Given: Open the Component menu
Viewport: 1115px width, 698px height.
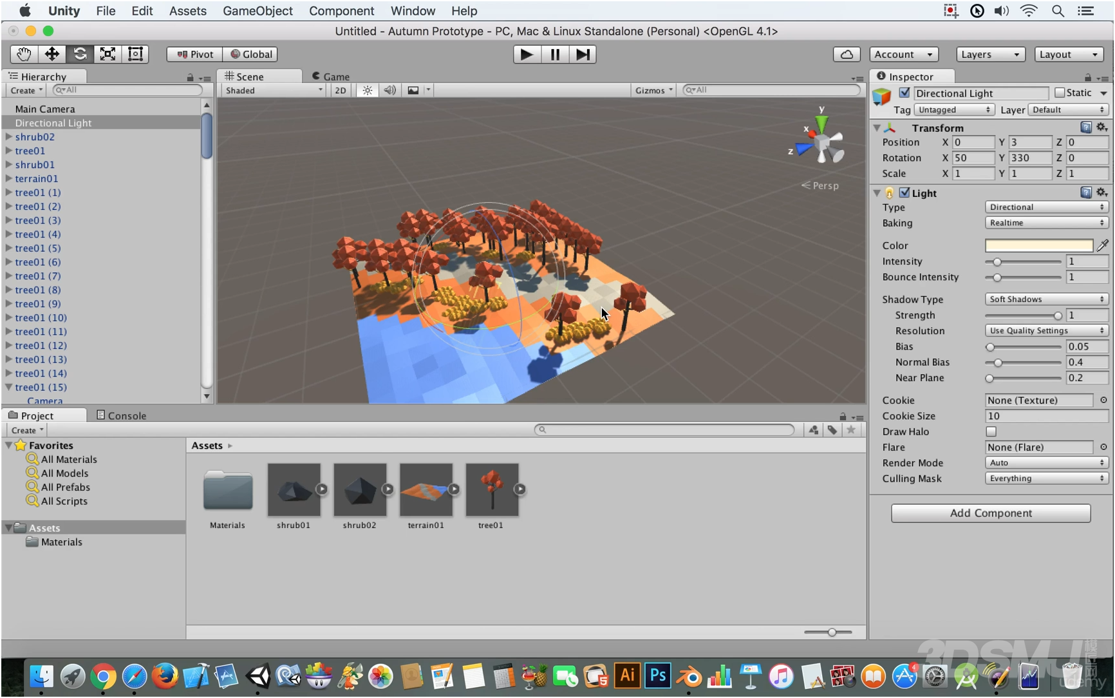Looking at the screenshot, I should 341,11.
